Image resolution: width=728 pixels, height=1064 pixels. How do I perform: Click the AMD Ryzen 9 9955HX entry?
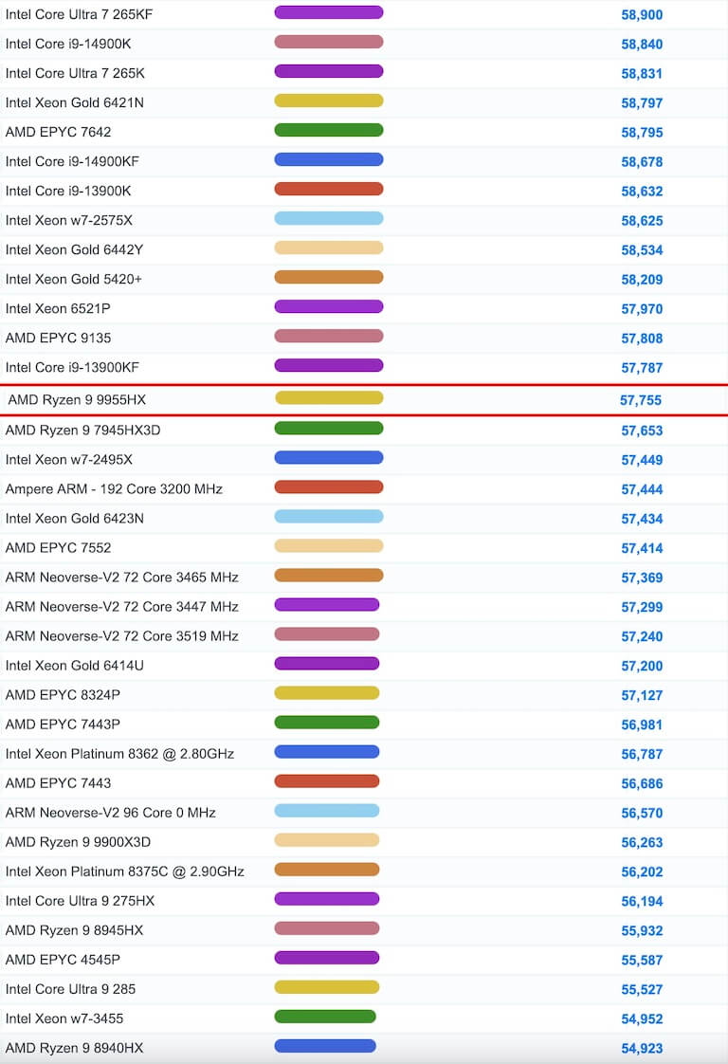[x=77, y=400]
